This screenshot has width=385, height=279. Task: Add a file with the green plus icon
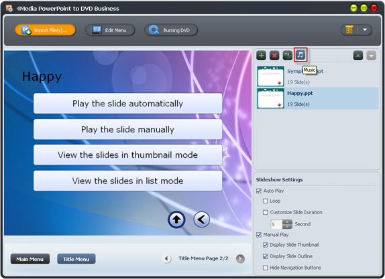pos(262,56)
